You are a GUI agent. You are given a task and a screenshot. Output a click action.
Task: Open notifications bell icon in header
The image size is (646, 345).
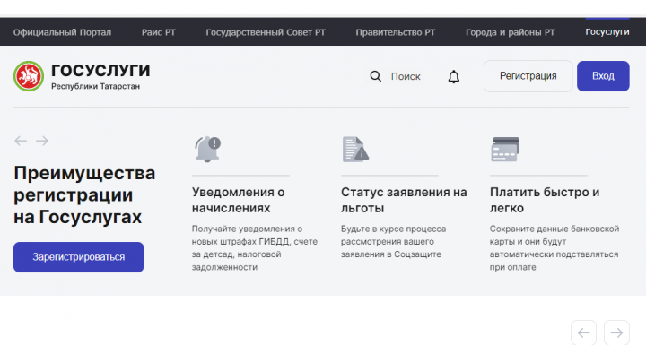(454, 76)
